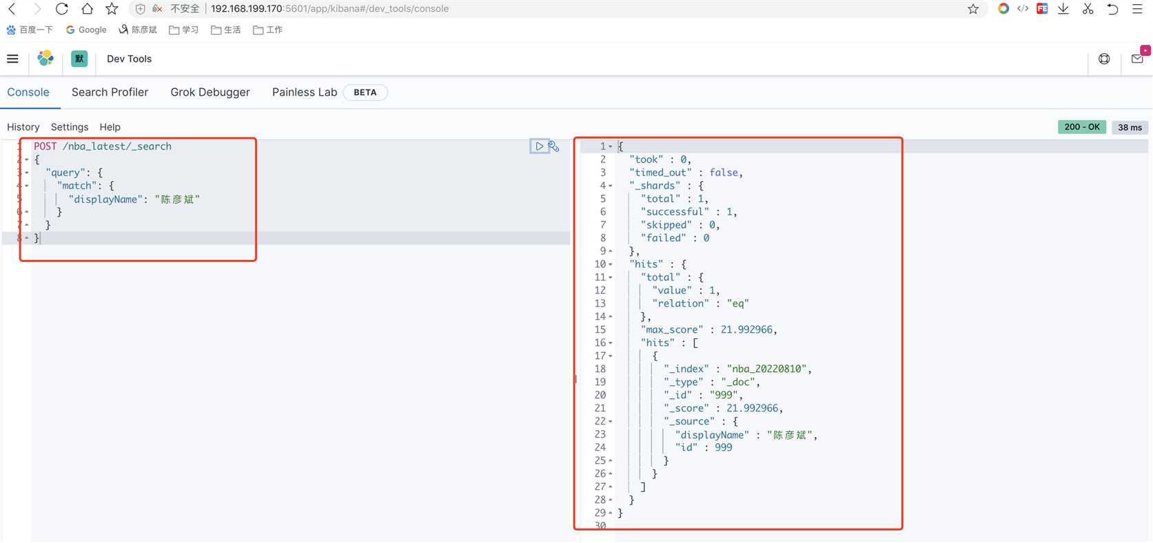The image size is (1153, 543).
Task: Collapse the "_shards" block fold arrow
Action: (x=611, y=185)
